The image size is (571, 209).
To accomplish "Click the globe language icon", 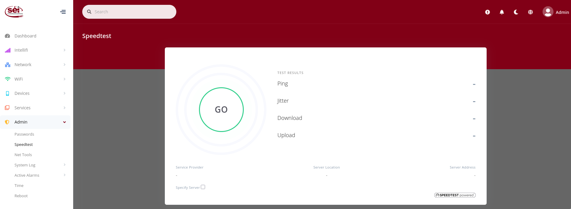I will pos(530,12).
